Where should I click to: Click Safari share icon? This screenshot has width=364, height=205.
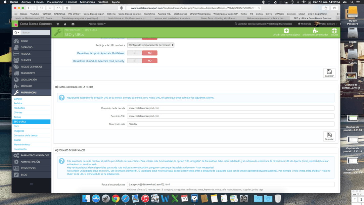(326, 8)
